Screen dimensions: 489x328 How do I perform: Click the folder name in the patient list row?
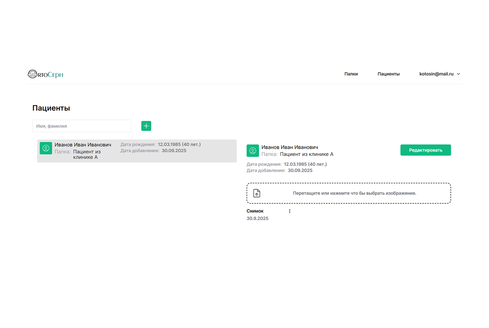pos(87,155)
